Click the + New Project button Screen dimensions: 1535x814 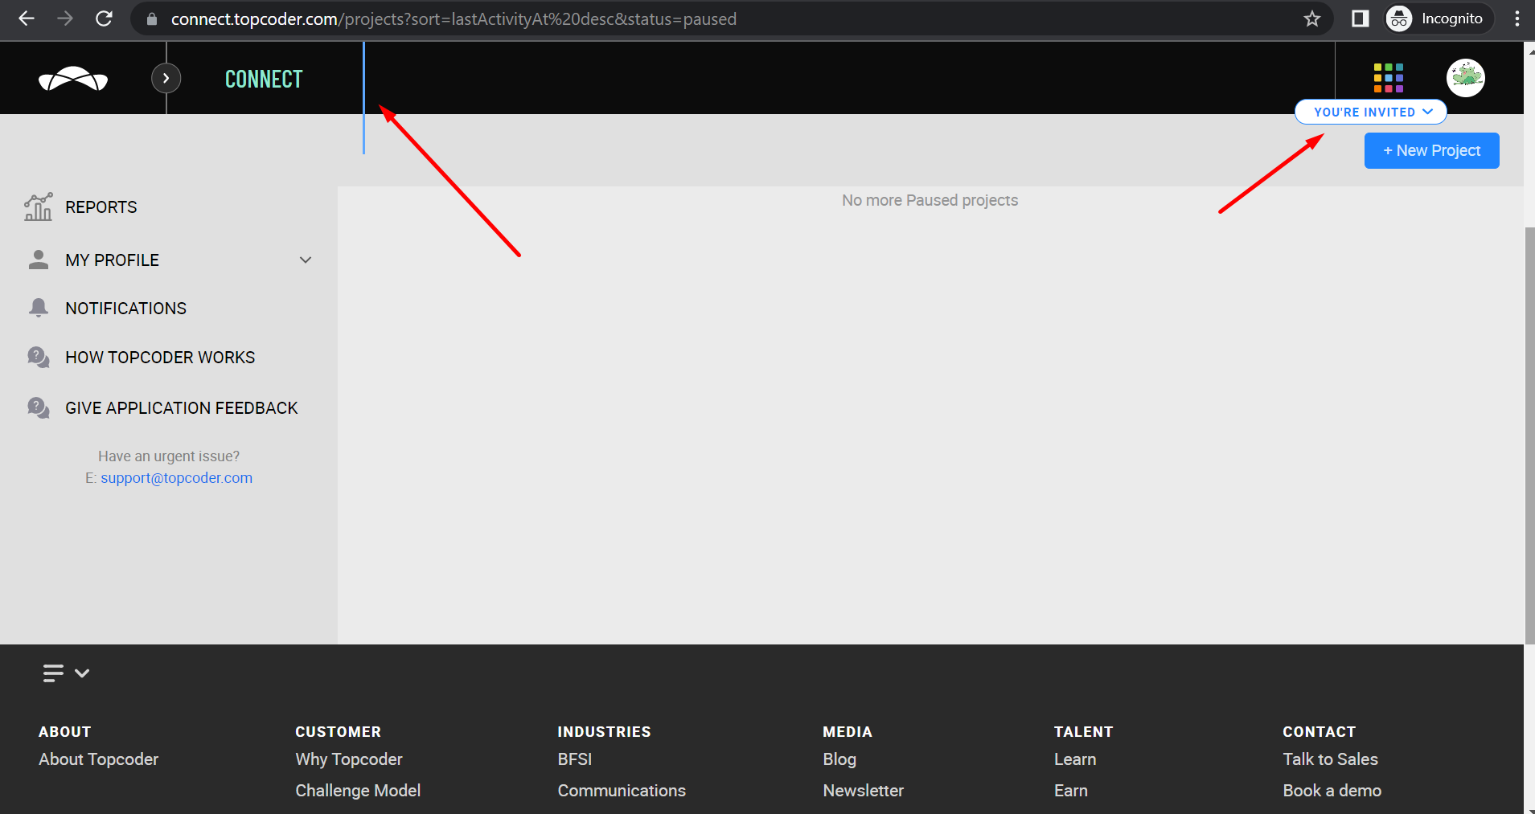coord(1431,150)
